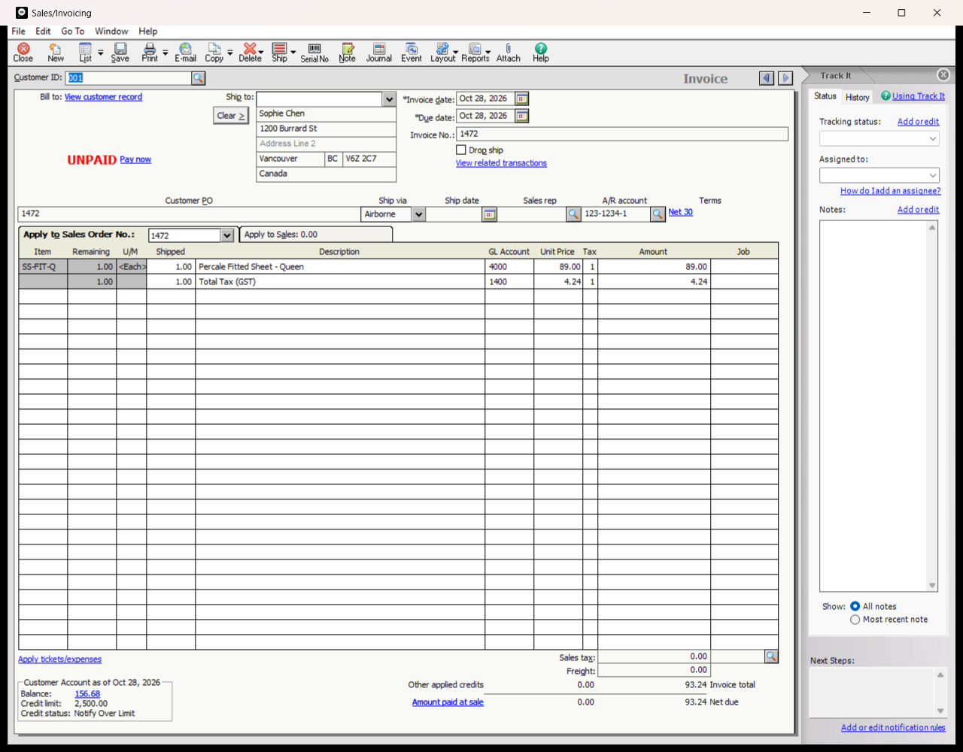The height and width of the screenshot is (752, 963).
Task: Expand the Ship via Airborne dropdown
Action: (419, 214)
